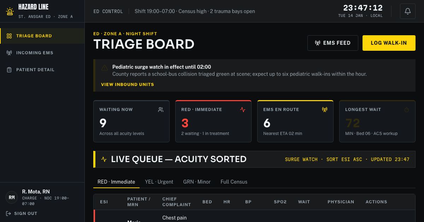Open notifications bell
This screenshot has width=424, height=222.
(x=407, y=11)
